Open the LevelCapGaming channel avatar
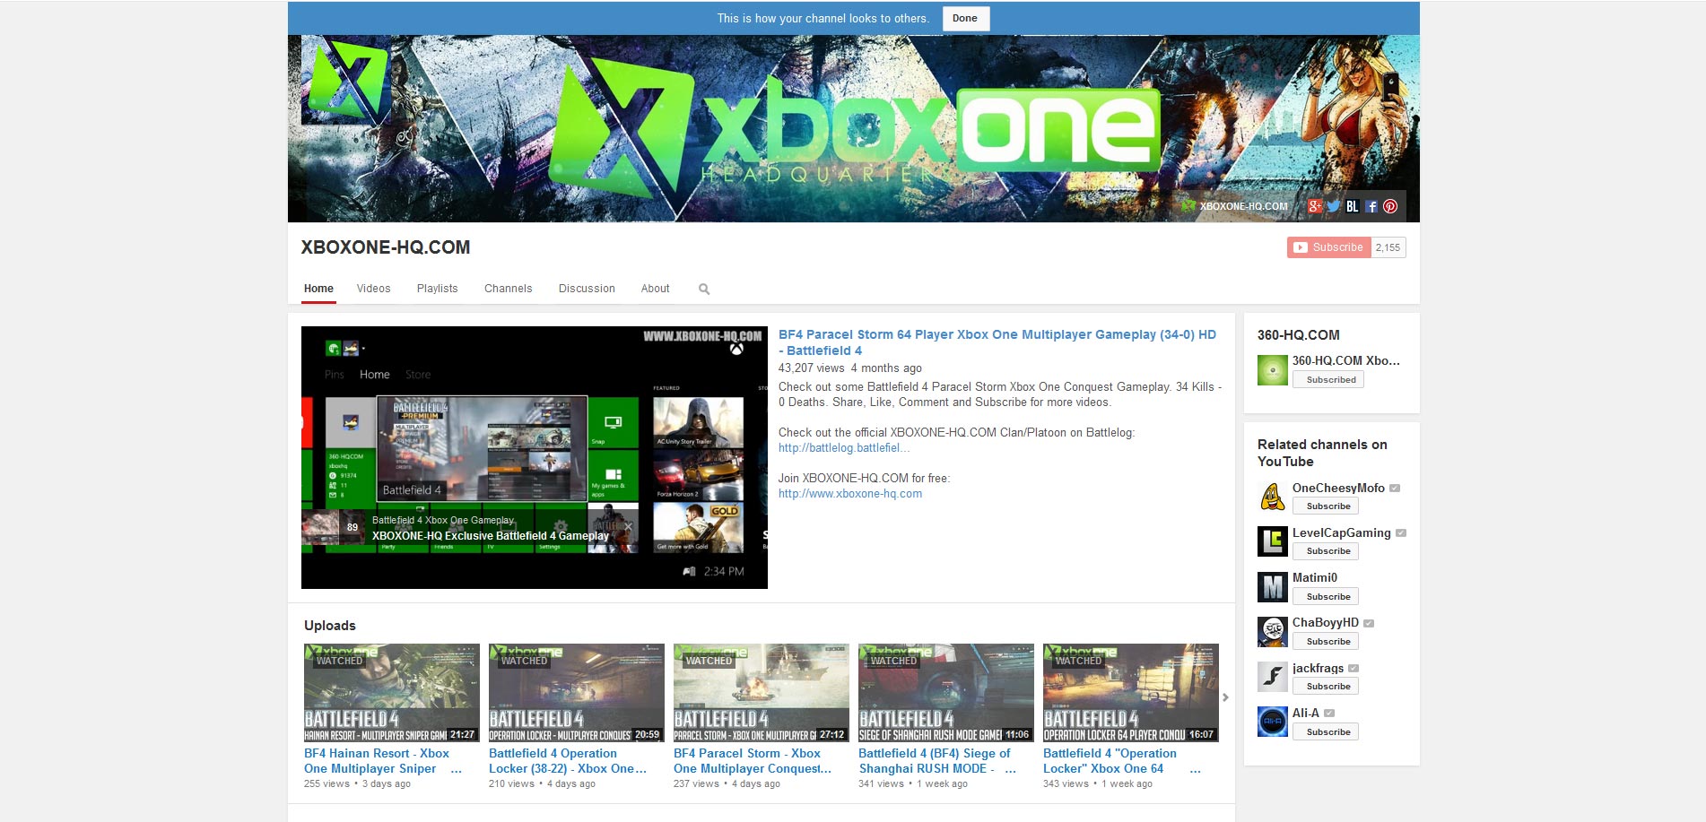This screenshot has width=1706, height=822. pyautogui.click(x=1272, y=541)
